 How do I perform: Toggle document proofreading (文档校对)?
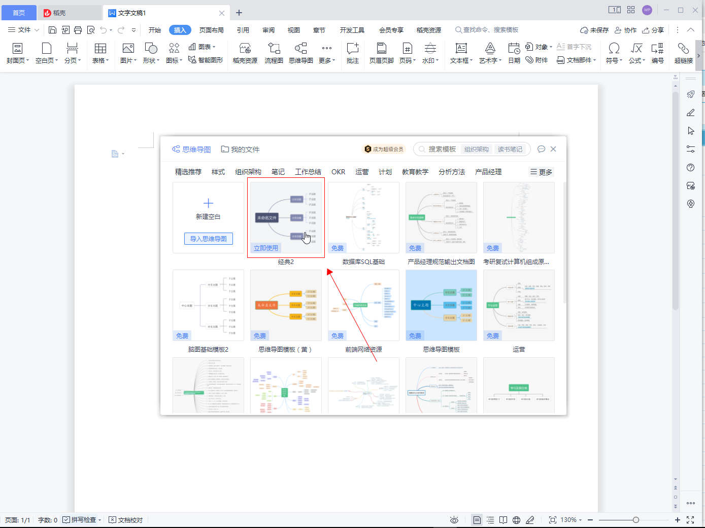point(126,520)
